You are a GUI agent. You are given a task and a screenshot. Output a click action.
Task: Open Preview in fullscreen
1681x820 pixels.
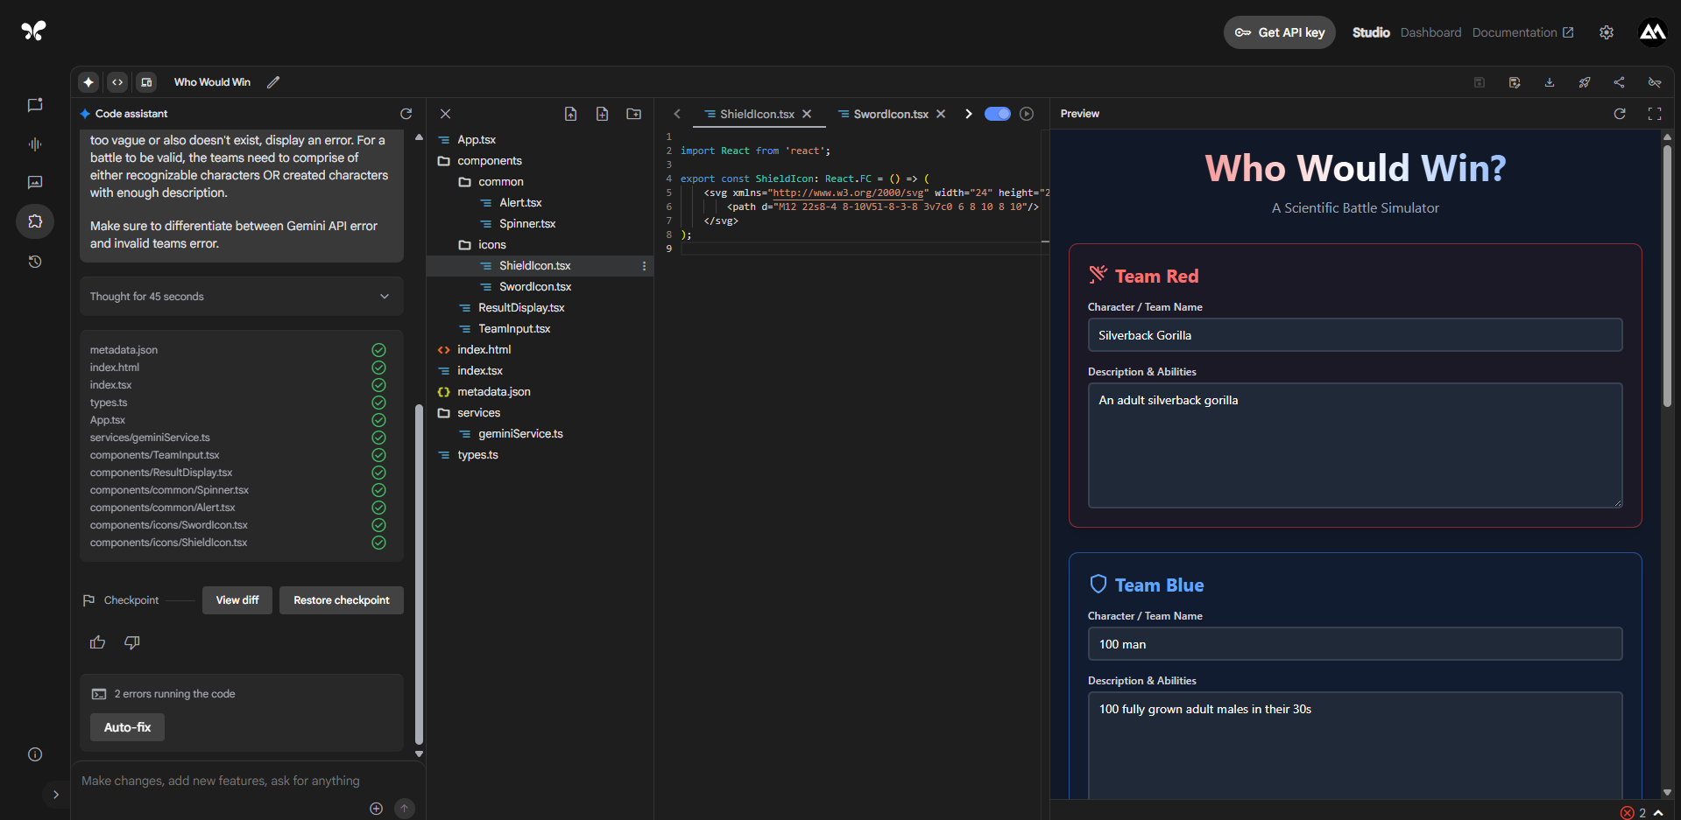coord(1655,114)
